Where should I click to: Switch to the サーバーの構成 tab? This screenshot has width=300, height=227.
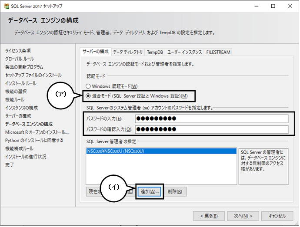[x=96, y=52]
